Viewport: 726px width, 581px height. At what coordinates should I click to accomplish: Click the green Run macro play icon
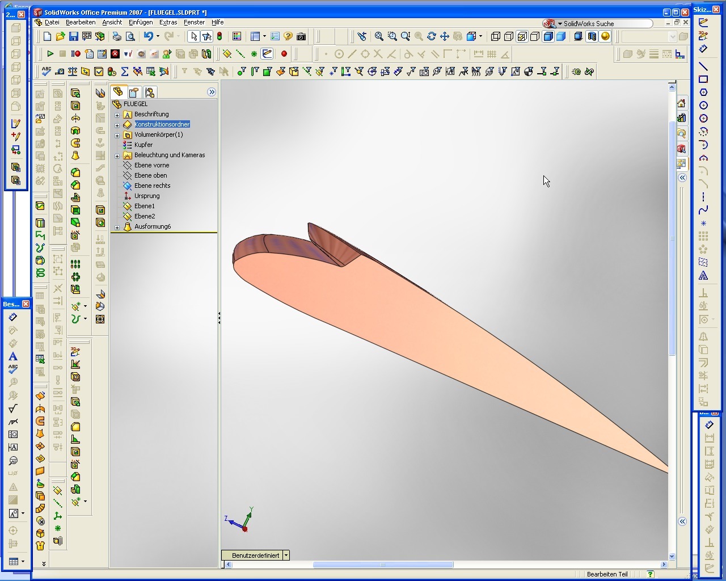tap(50, 54)
